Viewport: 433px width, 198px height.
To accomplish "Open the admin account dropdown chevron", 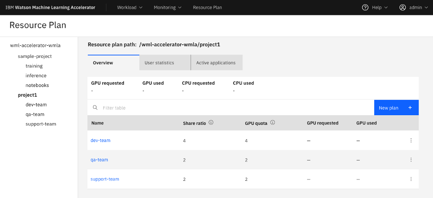I will 427,8.
